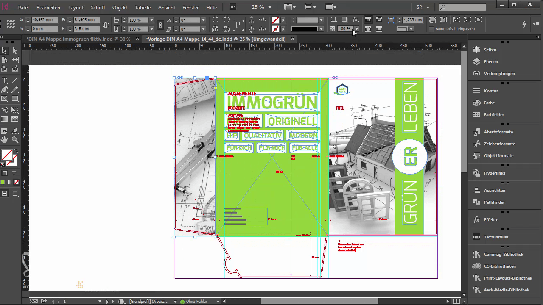This screenshot has height=305, width=543.
Task: Toggle formatting affects text button
Action: pos(14,173)
